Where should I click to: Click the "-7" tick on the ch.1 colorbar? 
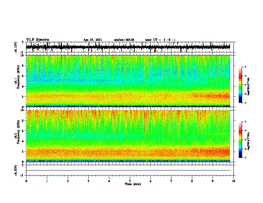[245, 103]
